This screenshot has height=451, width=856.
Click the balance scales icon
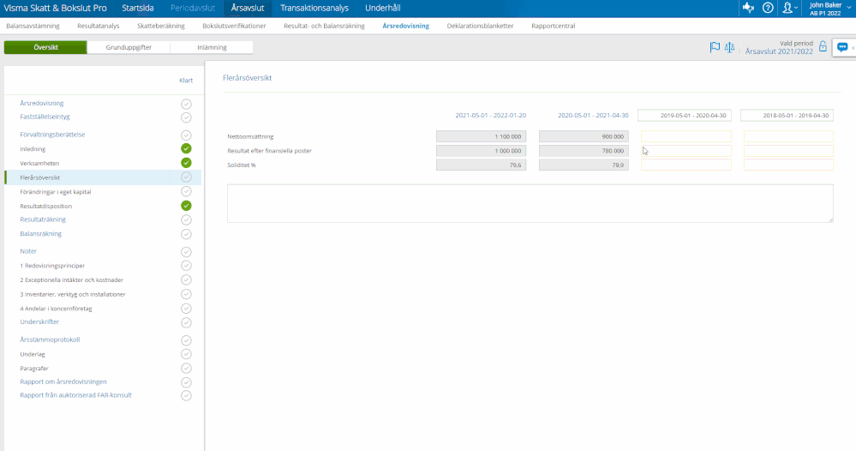pos(730,47)
